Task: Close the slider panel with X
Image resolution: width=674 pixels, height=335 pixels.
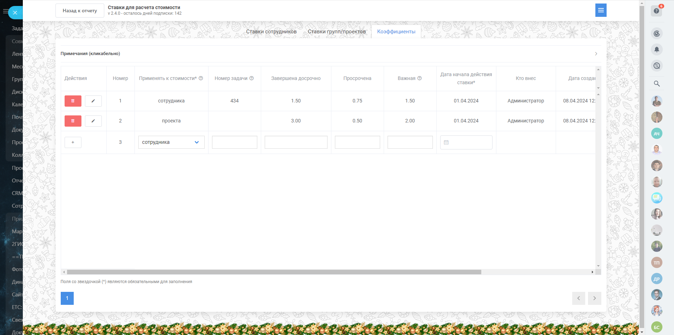Action: [15, 13]
